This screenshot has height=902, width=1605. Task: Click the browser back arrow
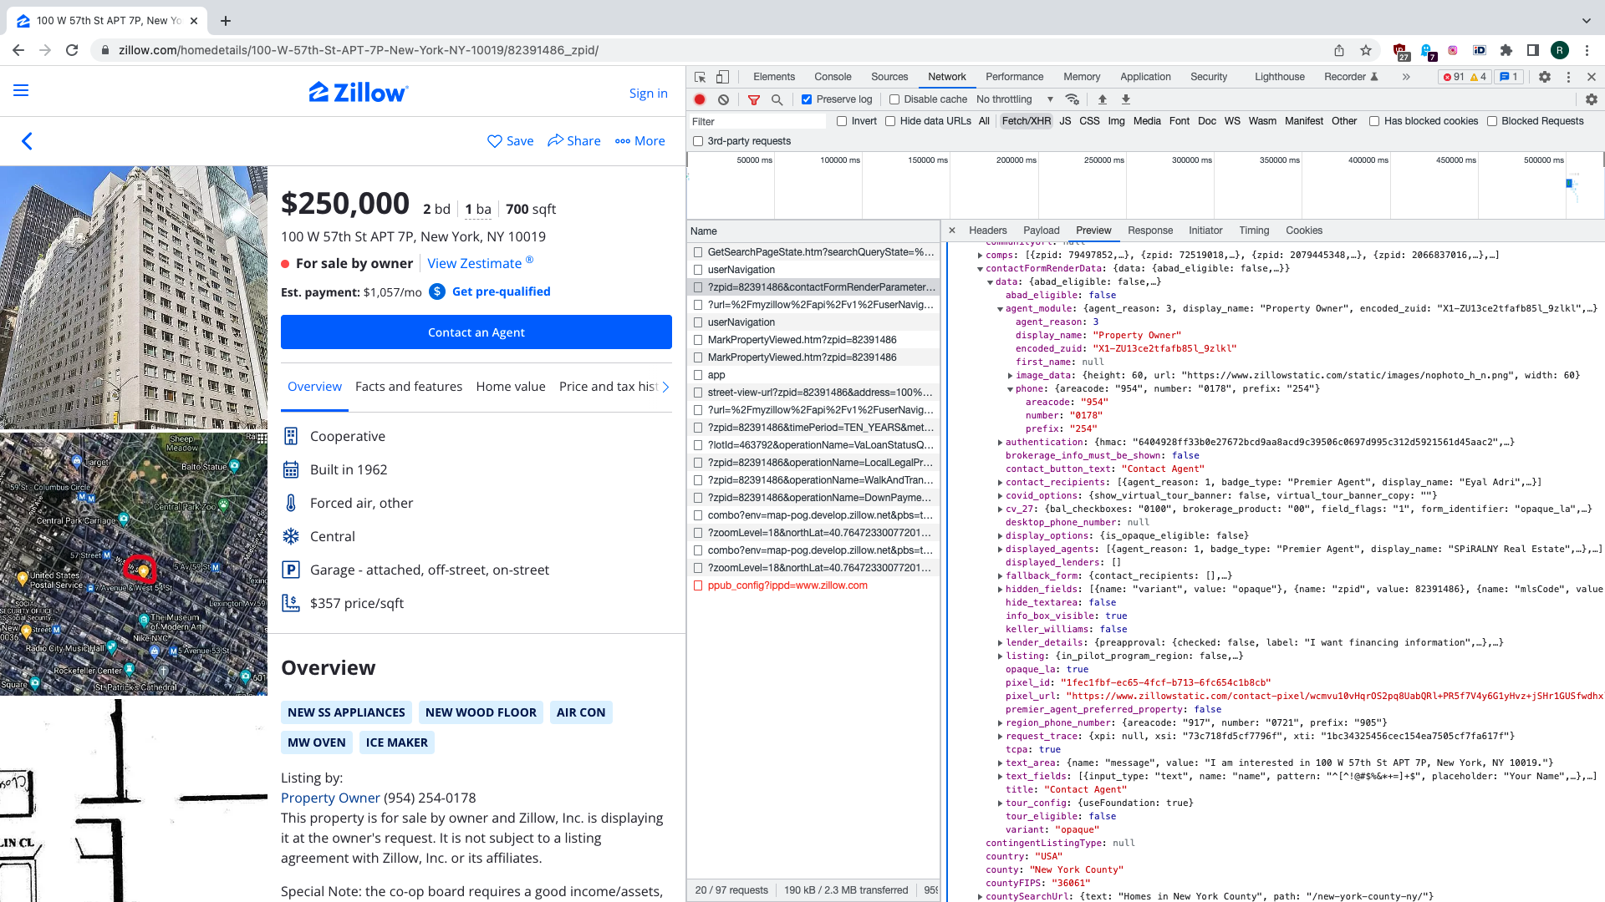pos(18,50)
